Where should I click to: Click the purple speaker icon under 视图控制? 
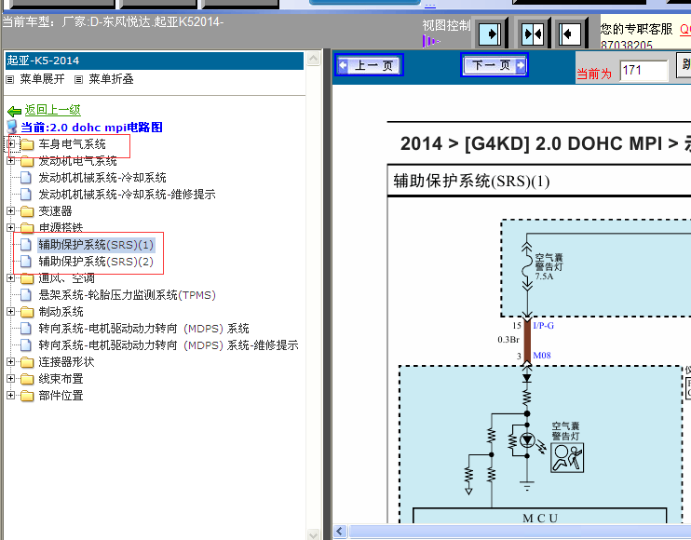tap(430, 41)
